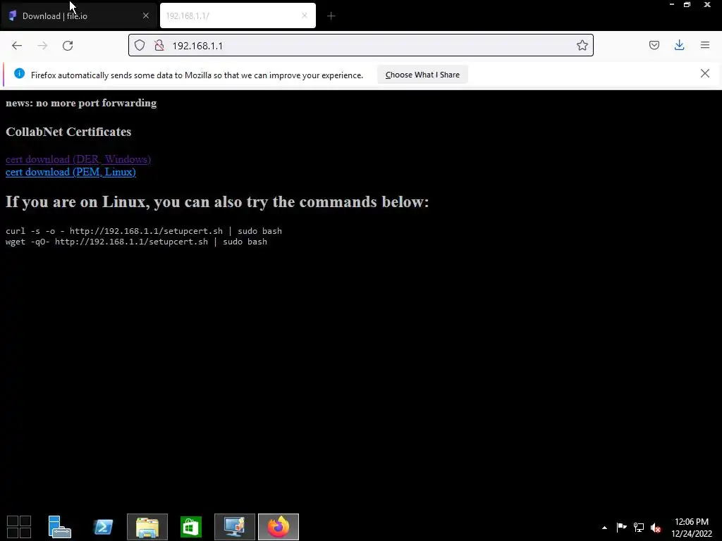The width and height of the screenshot is (722, 541).
Task: Click the forward navigation arrow
Action: point(42,46)
